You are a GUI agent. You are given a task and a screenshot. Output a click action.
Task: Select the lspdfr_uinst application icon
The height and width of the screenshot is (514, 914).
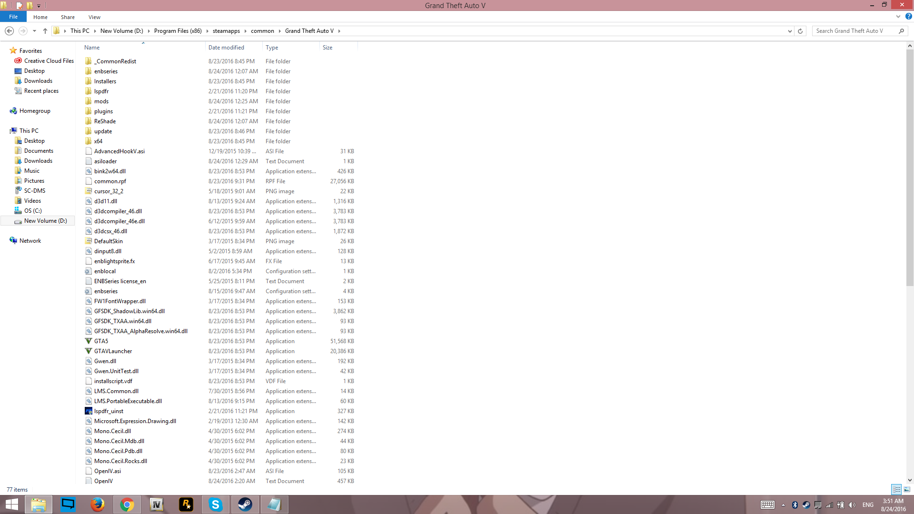89,411
